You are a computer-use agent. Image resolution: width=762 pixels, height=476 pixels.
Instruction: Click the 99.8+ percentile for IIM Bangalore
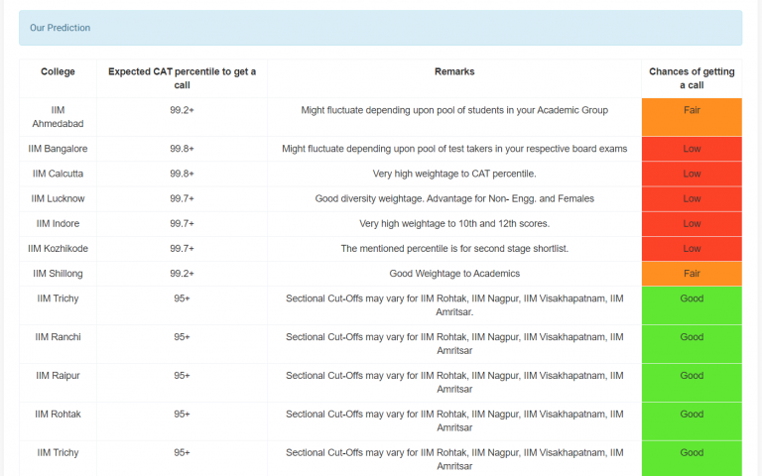(x=182, y=149)
